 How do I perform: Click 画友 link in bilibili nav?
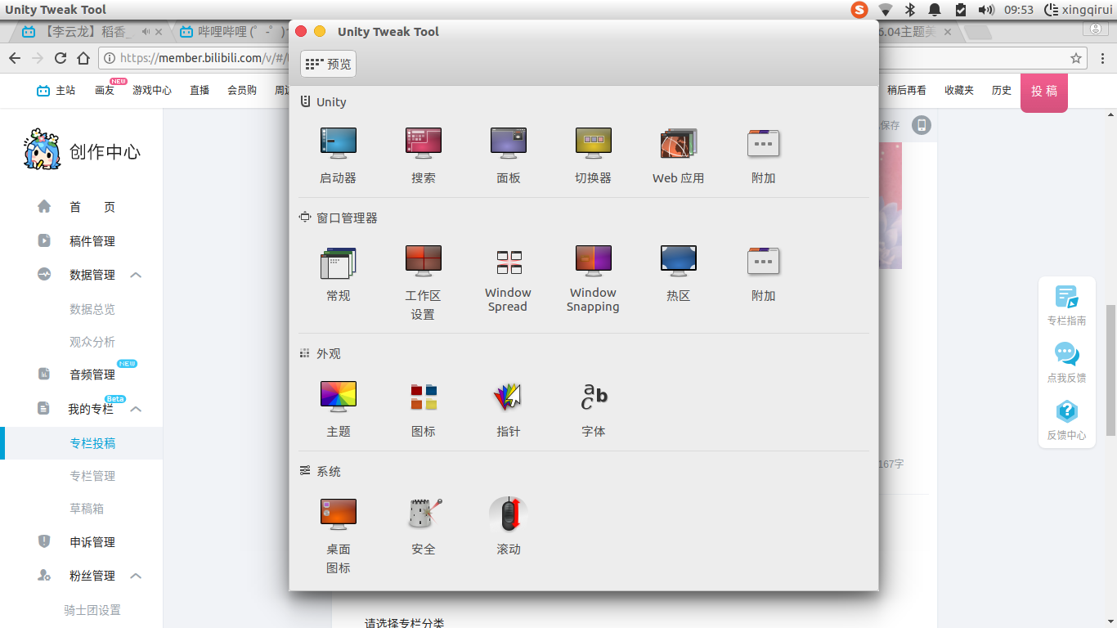(x=105, y=90)
